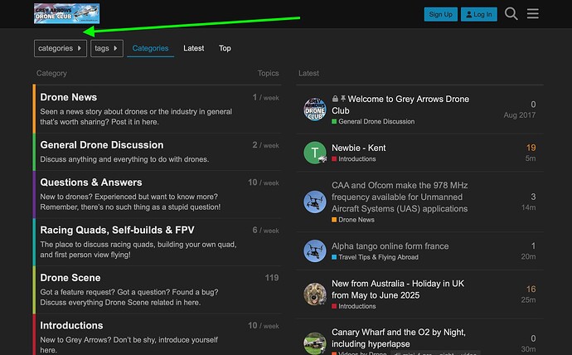
Task: Click the 10 / week count for Questions & Answers
Action: pos(264,182)
